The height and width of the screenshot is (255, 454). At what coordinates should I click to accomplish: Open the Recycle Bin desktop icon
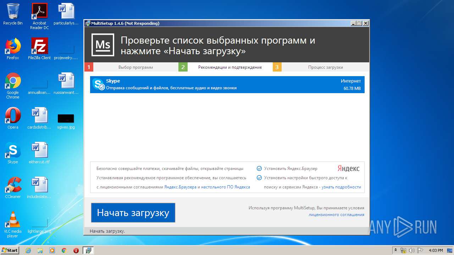coord(13,14)
